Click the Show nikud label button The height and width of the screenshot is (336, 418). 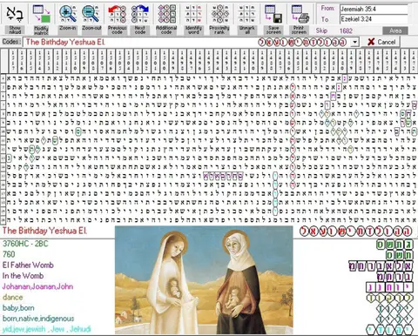15,30
